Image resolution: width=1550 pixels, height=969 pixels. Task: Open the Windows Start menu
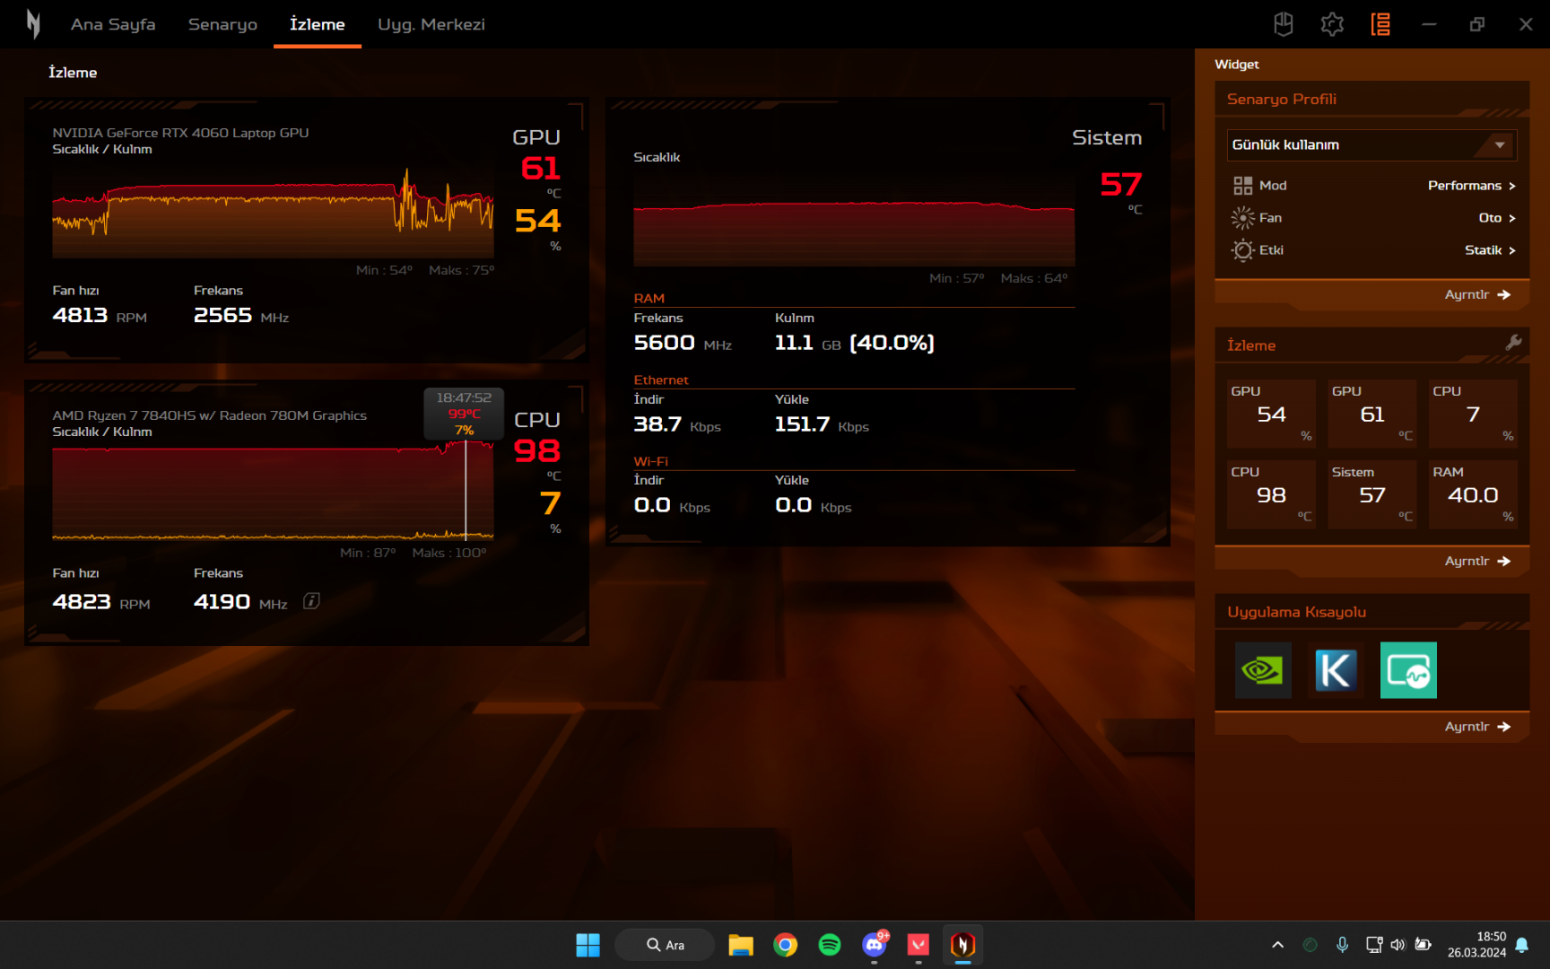(x=588, y=945)
